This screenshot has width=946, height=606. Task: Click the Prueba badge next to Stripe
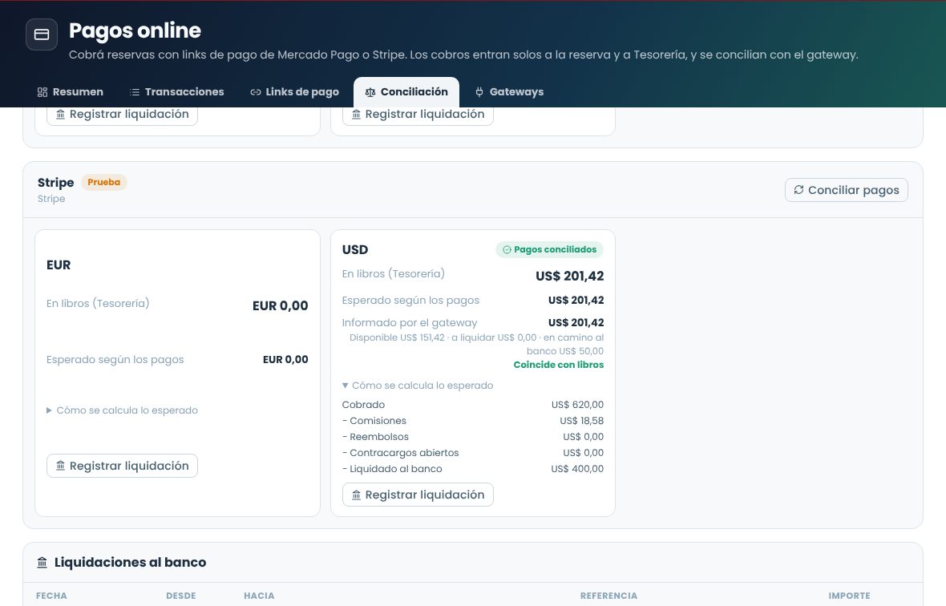[103, 182]
